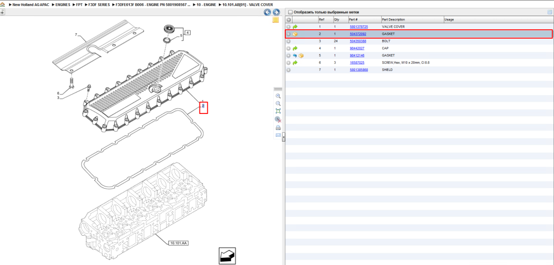Add SCREW row with its plus icon
The image size is (554, 265).
[289, 63]
